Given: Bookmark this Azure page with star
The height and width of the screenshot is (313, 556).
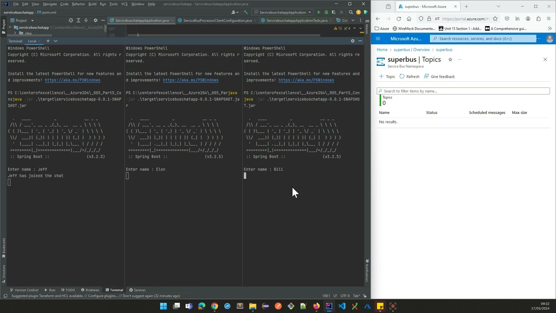Looking at the screenshot, I should pos(495,19).
